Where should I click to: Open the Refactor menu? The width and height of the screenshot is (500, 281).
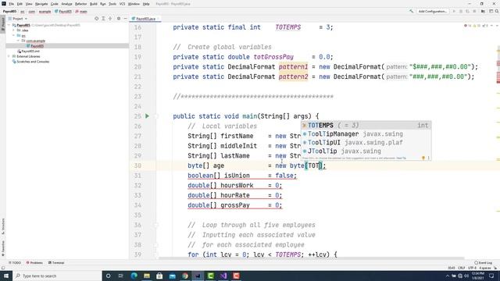pyautogui.click(x=80, y=4)
